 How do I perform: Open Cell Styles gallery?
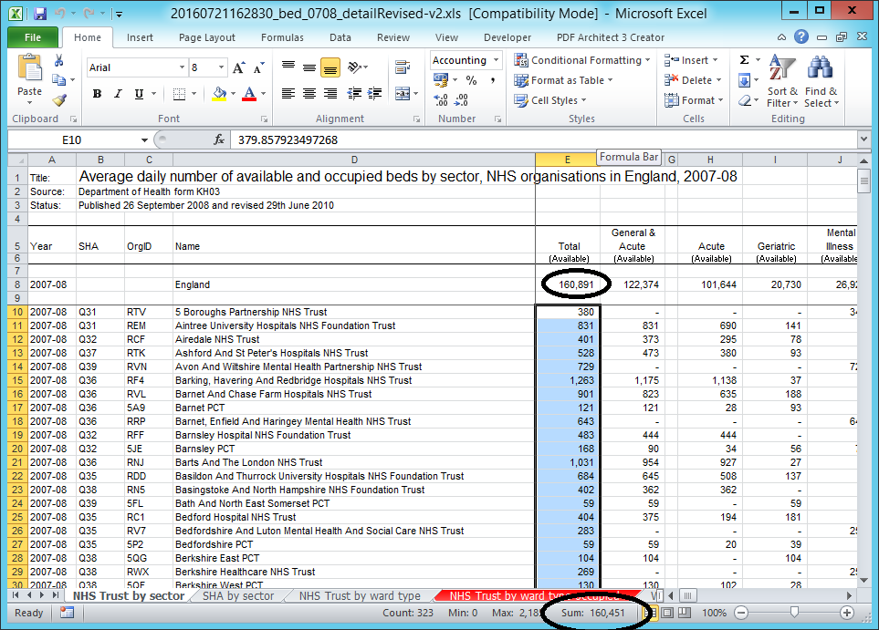(549, 100)
